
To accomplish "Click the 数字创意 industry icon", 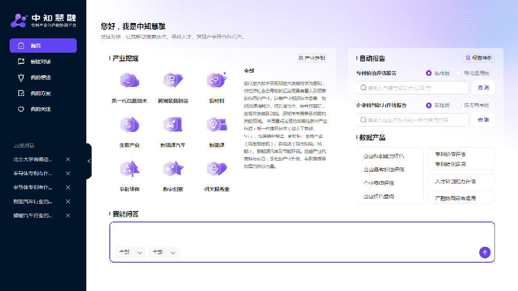I will tap(173, 169).
